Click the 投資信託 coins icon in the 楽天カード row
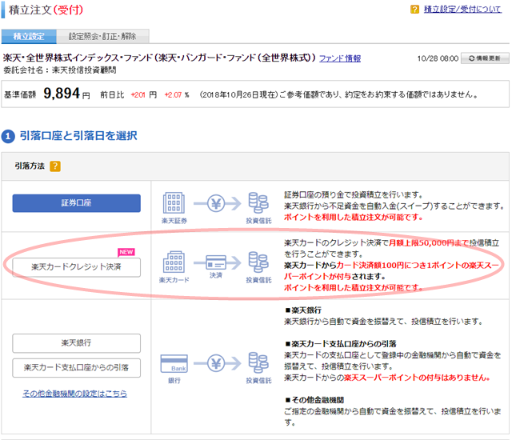This screenshot has width=512, height=440. [x=258, y=262]
